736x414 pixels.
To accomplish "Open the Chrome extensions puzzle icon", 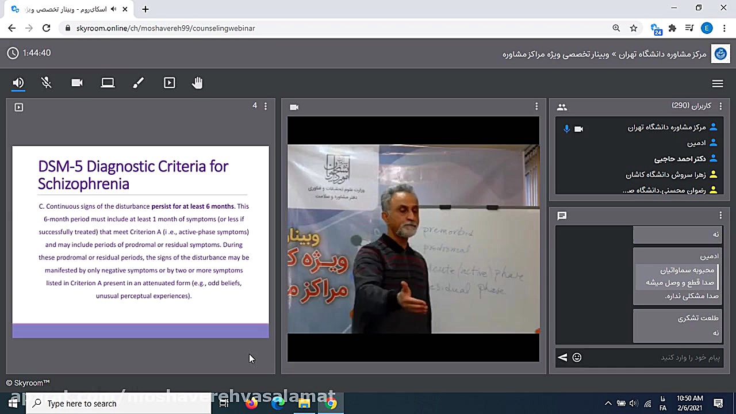I will pyautogui.click(x=672, y=28).
